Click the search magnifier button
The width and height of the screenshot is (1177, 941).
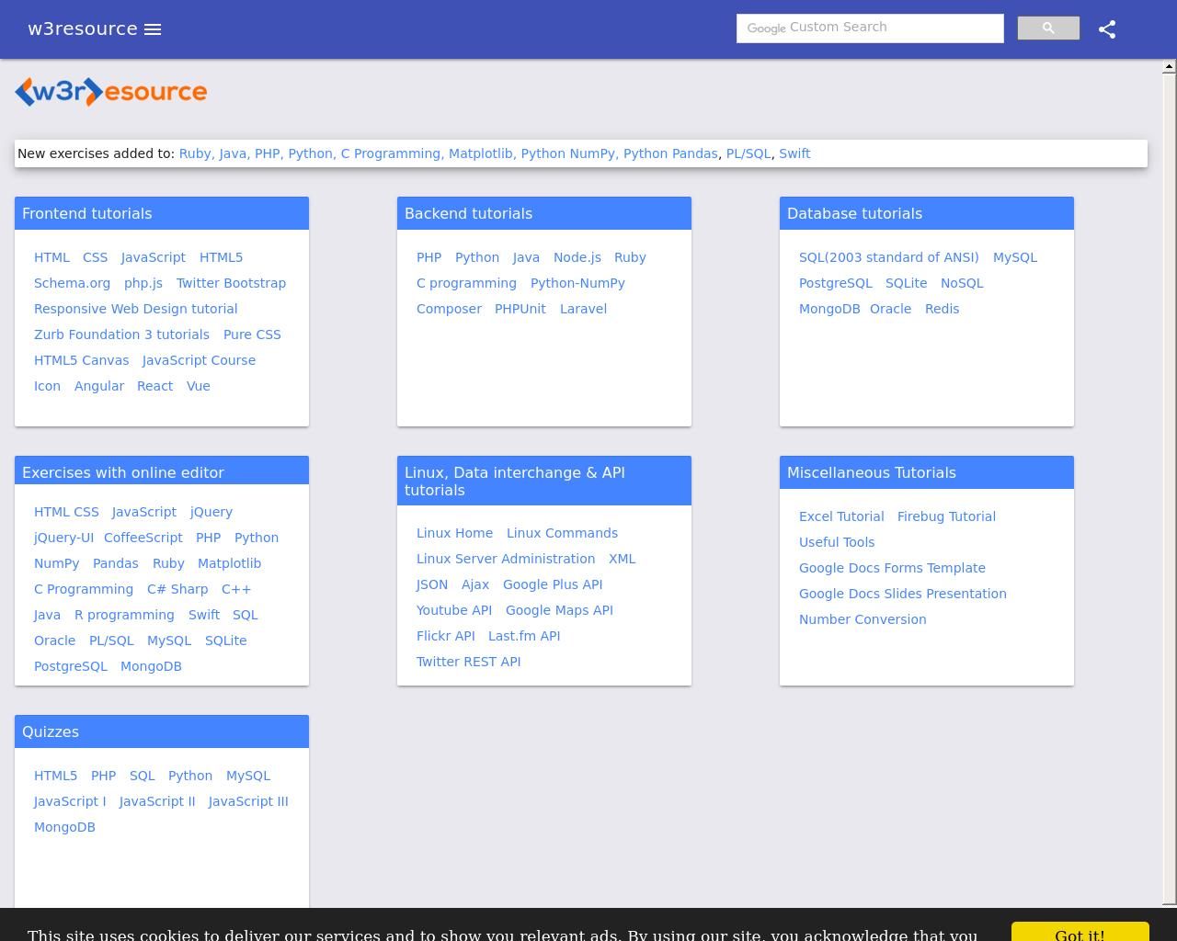click(x=1048, y=27)
